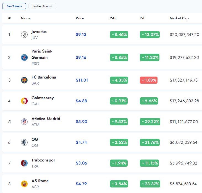Switch to the Fan Tokens tab
202x193 pixels.
click(14, 6)
